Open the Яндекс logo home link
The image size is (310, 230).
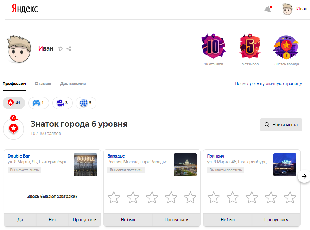click(25, 9)
